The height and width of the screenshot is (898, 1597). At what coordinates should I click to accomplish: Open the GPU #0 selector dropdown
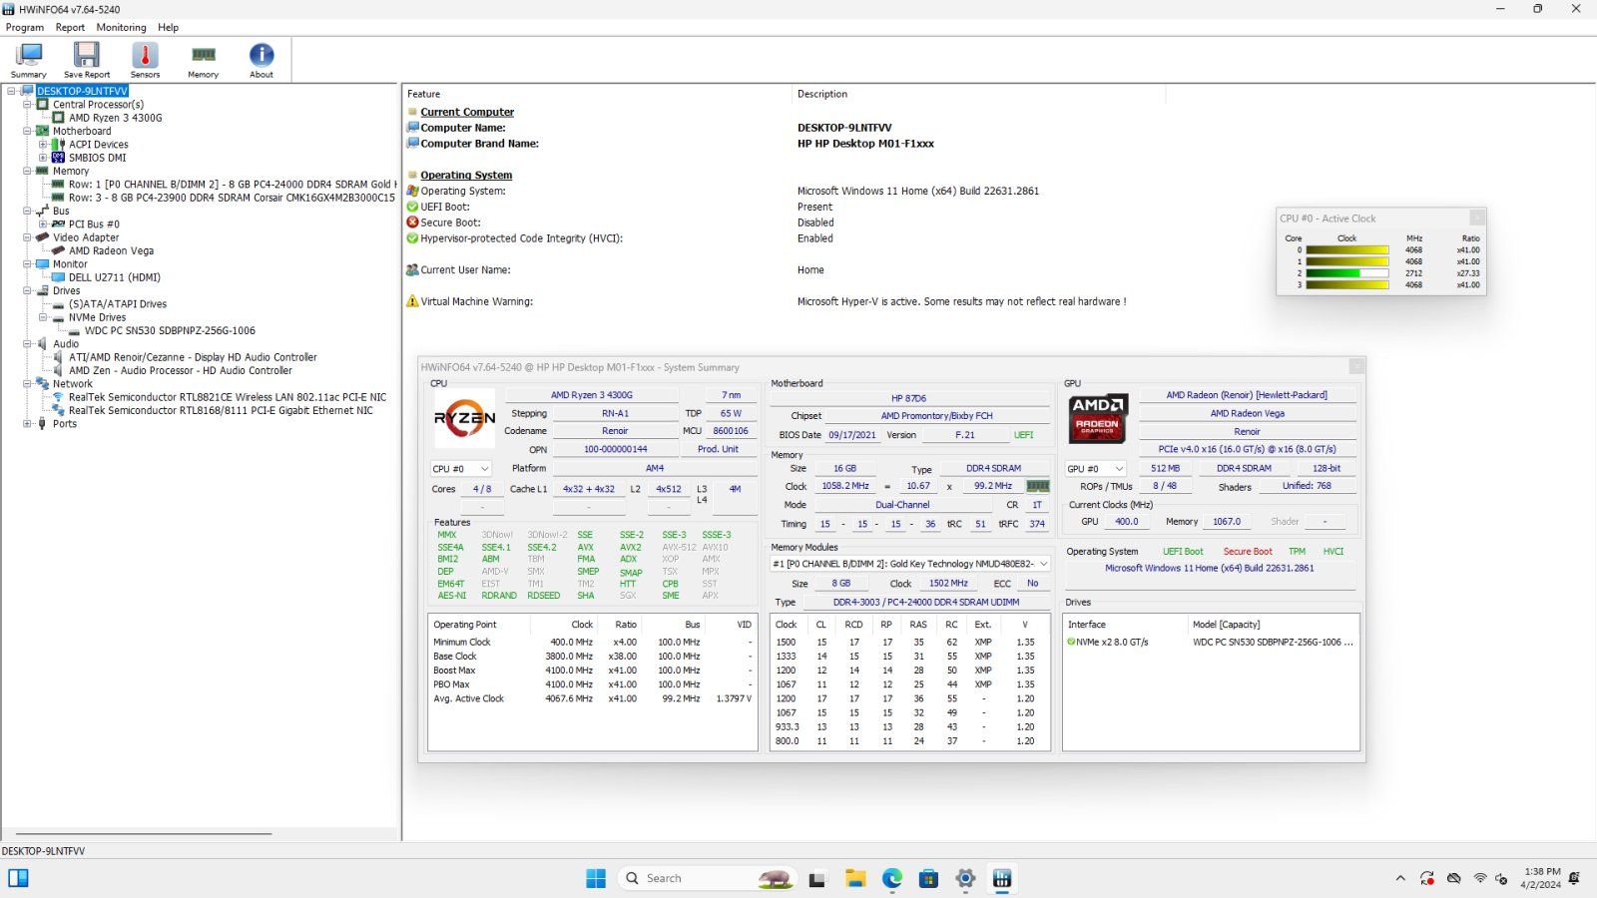coord(1094,469)
